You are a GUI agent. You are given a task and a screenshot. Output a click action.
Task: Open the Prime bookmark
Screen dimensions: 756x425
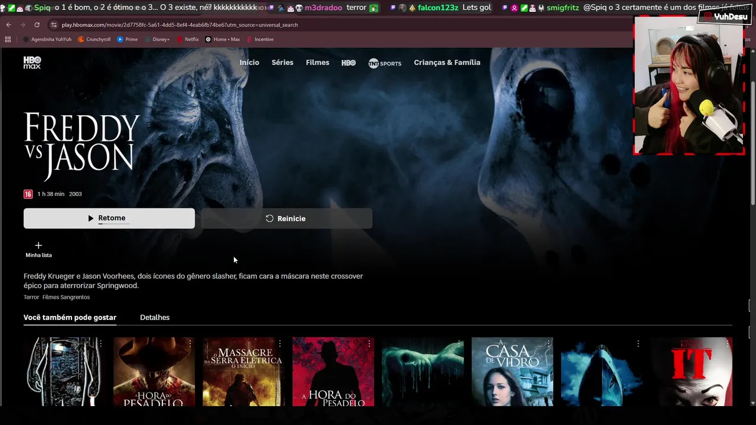[x=128, y=40]
